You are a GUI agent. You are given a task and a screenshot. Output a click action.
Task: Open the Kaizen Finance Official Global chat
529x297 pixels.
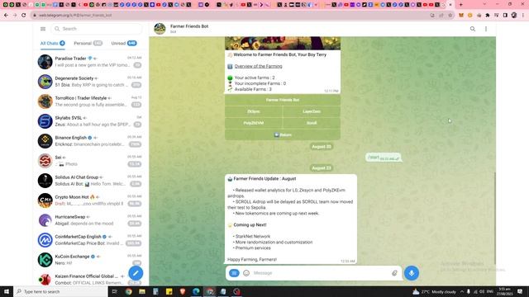pyautogui.click(x=90, y=279)
